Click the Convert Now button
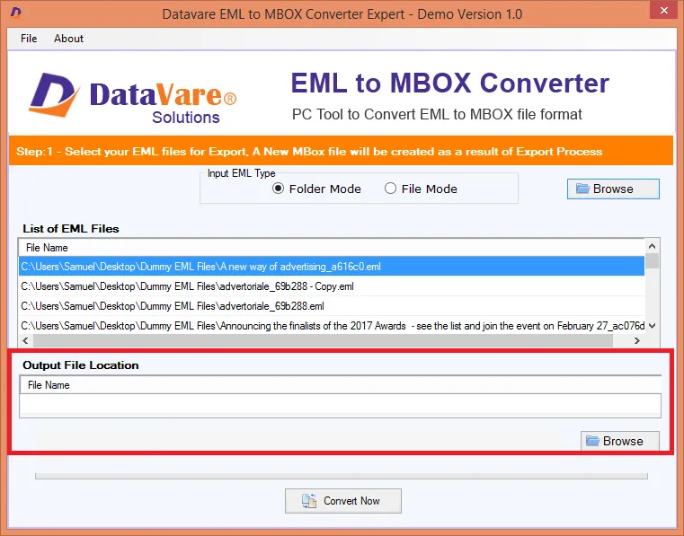The height and width of the screenshot is (536, 684). pyautogui.click(x=342, y=501)
